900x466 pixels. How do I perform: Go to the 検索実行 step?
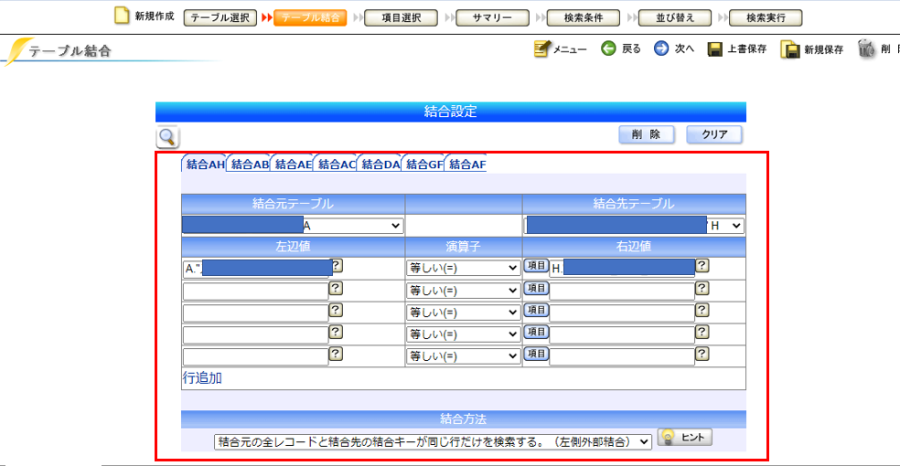(x=766, y=17)
